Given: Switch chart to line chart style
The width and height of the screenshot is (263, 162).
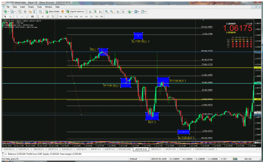Looking at the screenshot, I should pos(101,12).
